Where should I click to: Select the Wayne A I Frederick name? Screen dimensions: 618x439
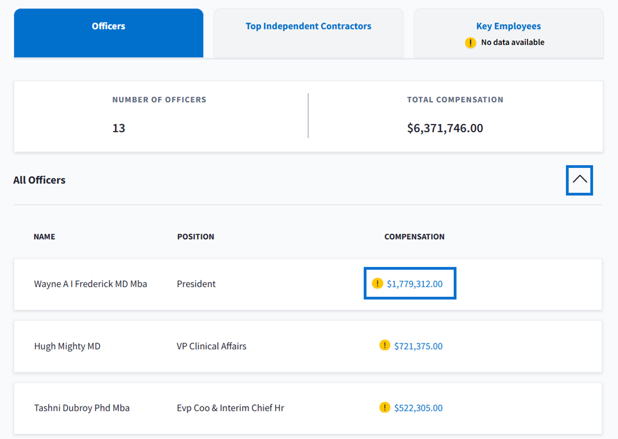pos(90,284)
